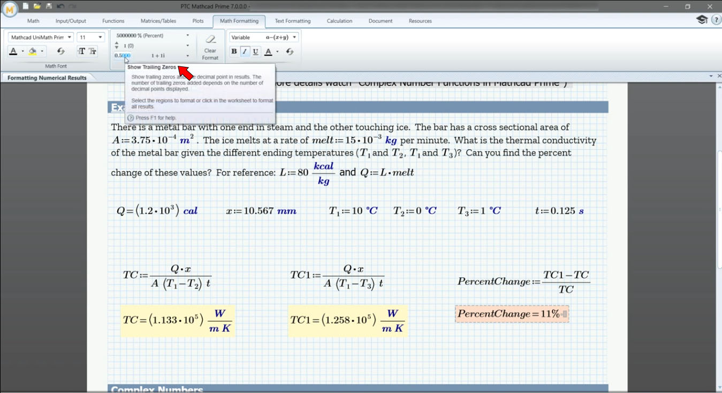The width and height of the screenshot is (722, 393).
Task: Click the TC1 definition equation
Action: click(337, 276)
